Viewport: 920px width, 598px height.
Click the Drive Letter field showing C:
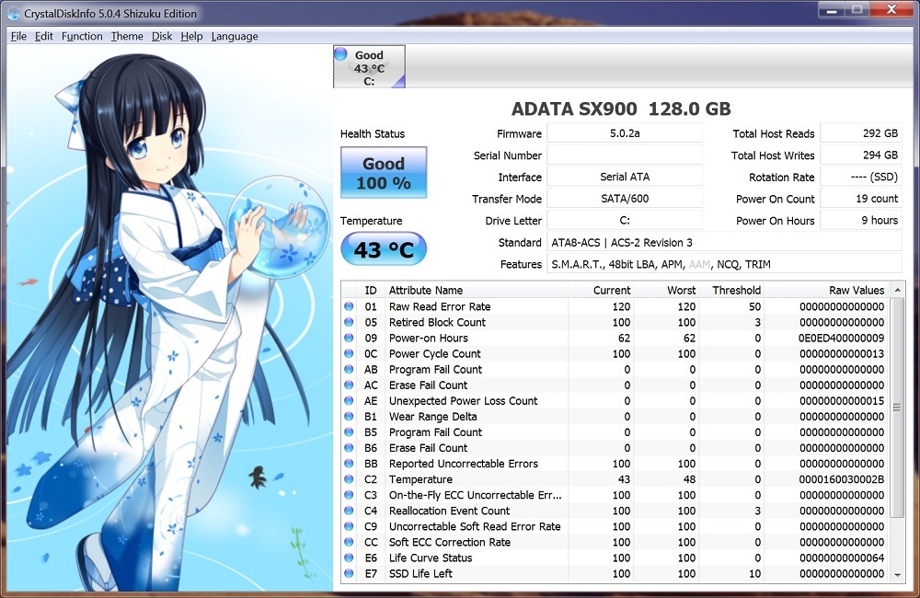pos(625,220)
